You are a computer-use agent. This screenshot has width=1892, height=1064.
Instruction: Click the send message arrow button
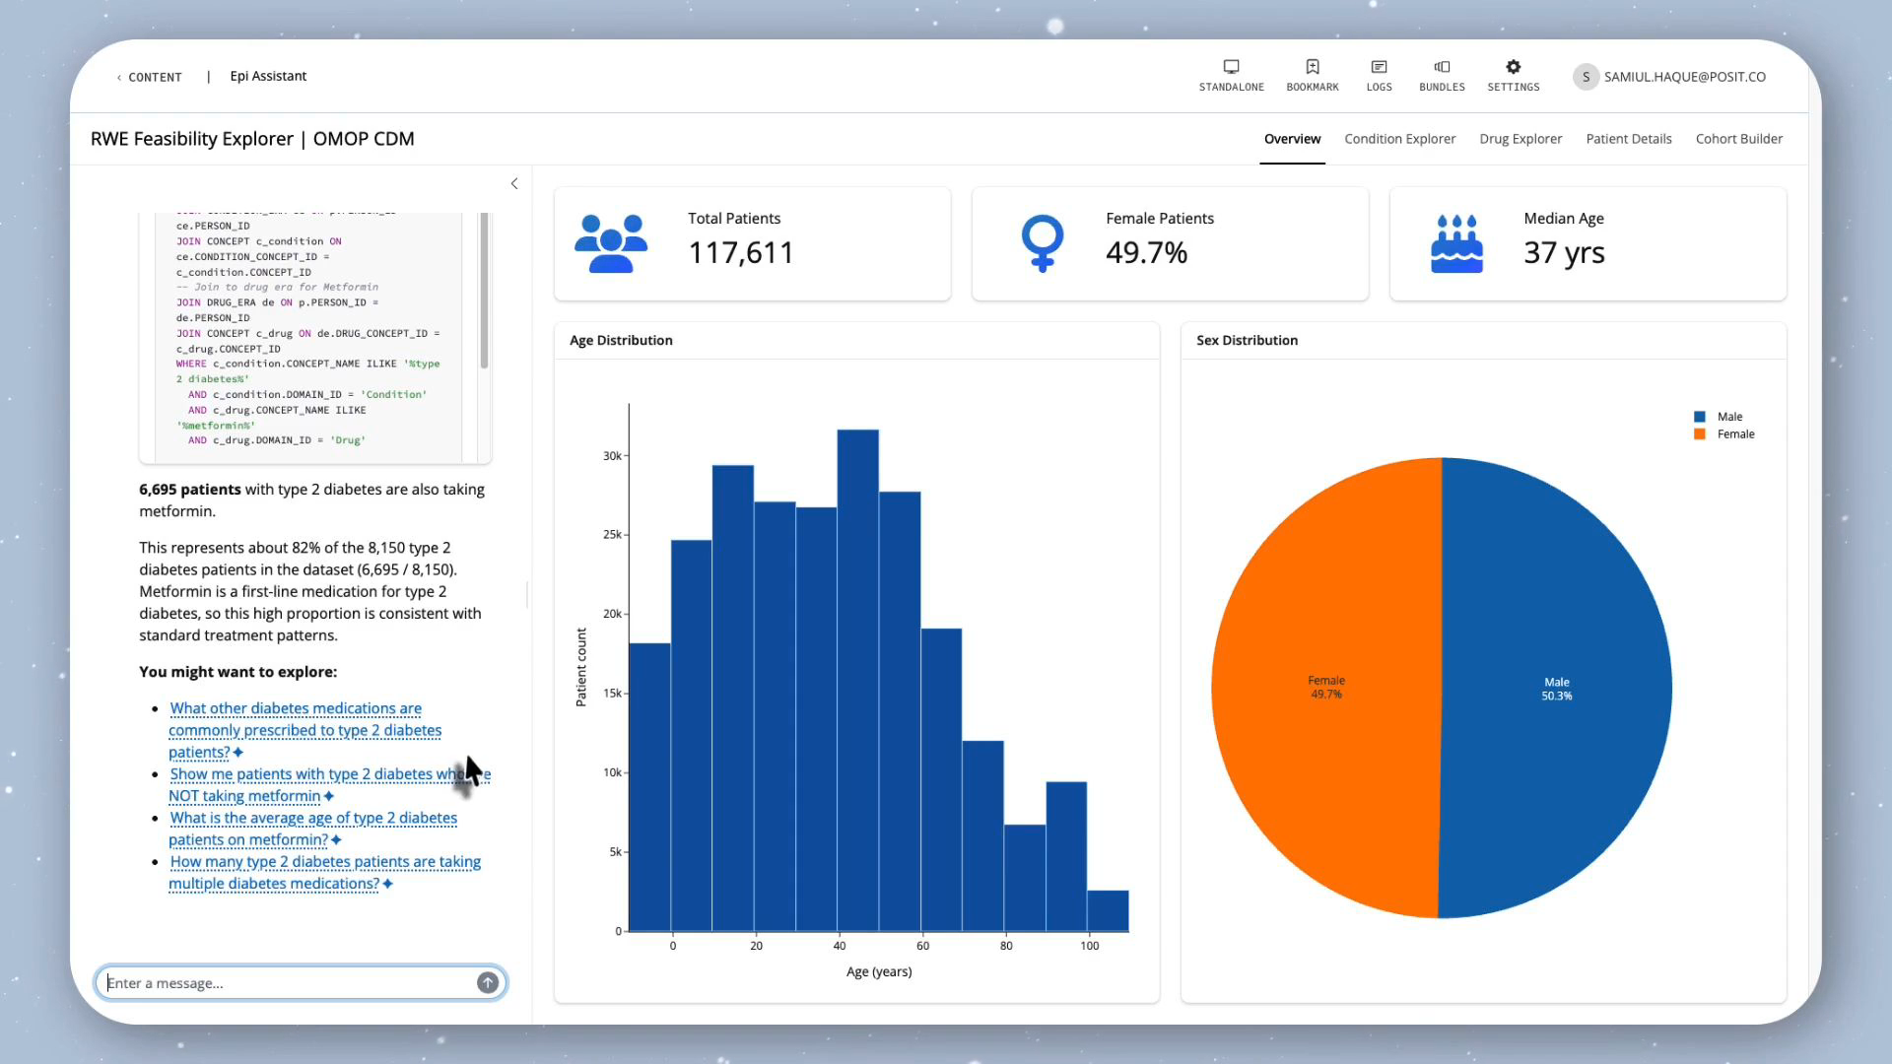click(x=488, y=982)
